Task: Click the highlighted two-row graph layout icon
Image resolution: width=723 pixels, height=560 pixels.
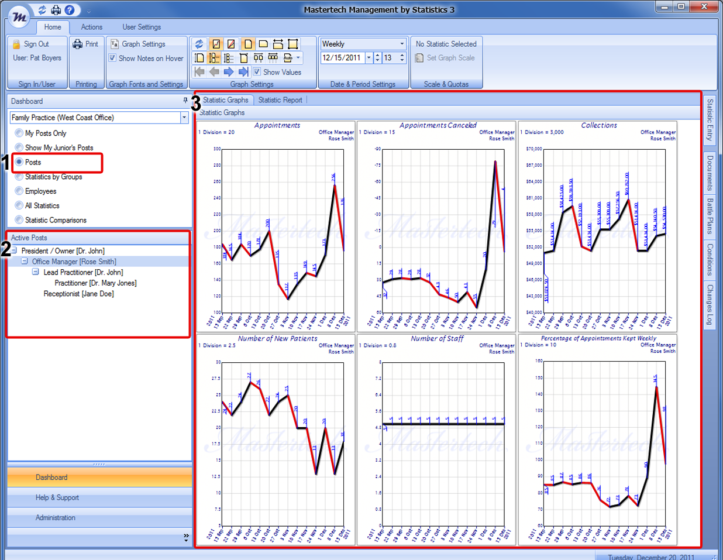Action: pyautogui.click(x=214, y=58)
